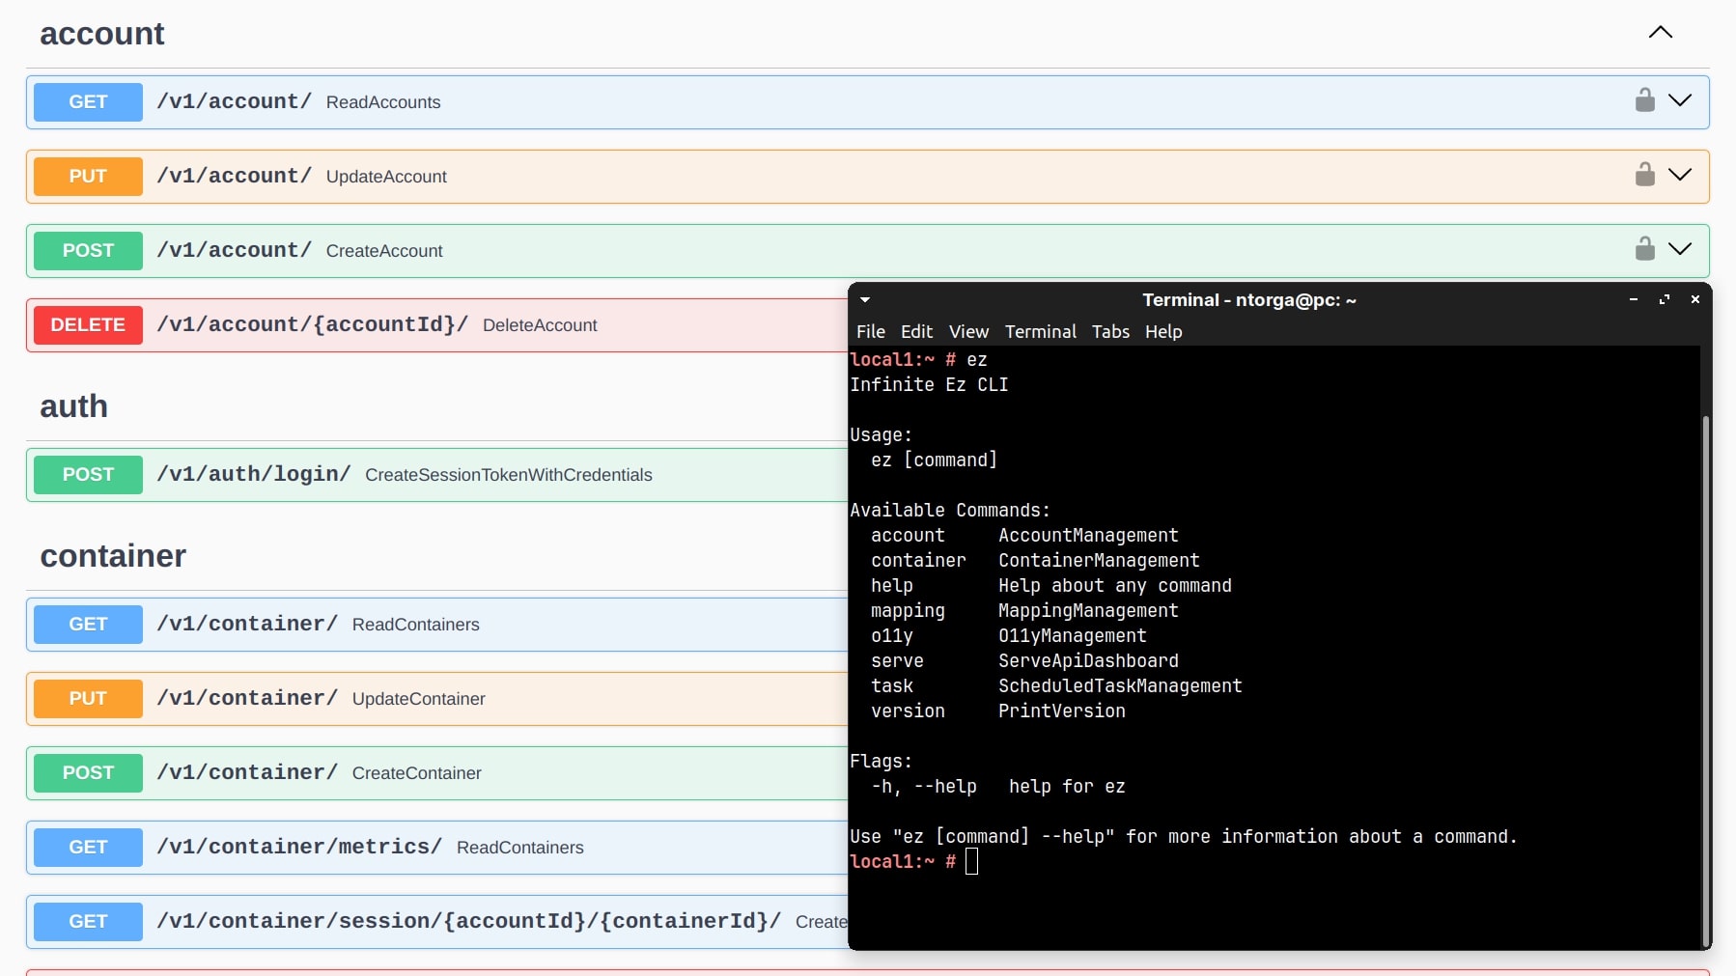Click the lock icon on GET /v1/account/
The image size is (1736, 976).
(1644, 100)
